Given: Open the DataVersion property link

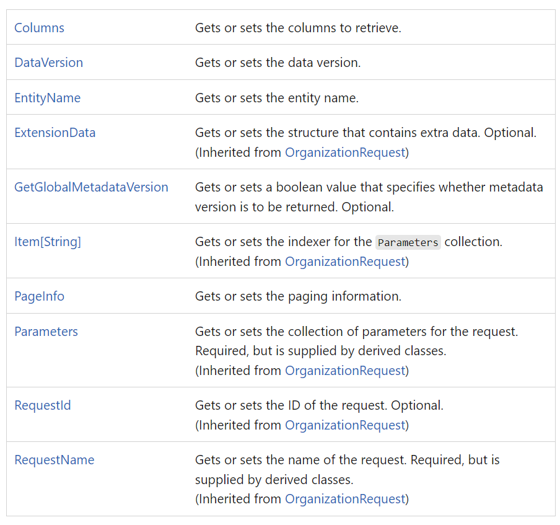Looking at the screenshot, I should pyautogui.click(x=48, y=63).
